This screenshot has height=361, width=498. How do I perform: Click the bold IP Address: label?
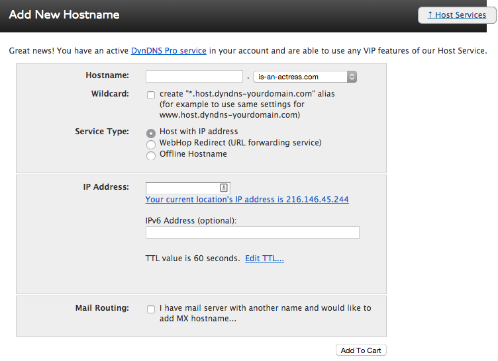click(106, 187)
